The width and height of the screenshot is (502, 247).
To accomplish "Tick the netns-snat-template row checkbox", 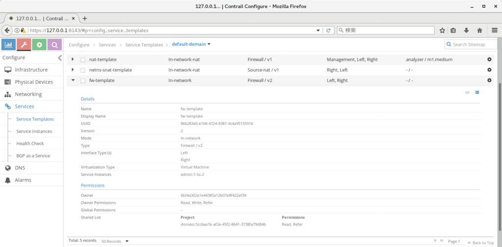I will click(83, 71).
